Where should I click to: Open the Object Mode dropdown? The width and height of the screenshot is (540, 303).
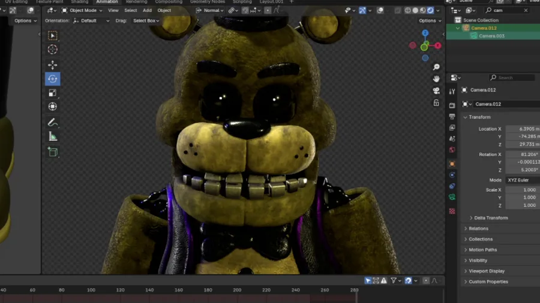(x=82, y=10)
